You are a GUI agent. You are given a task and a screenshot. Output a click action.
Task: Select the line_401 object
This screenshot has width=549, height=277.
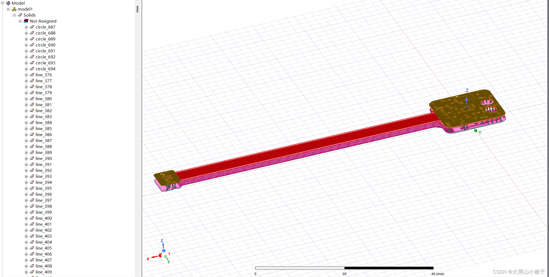(43, 224)
